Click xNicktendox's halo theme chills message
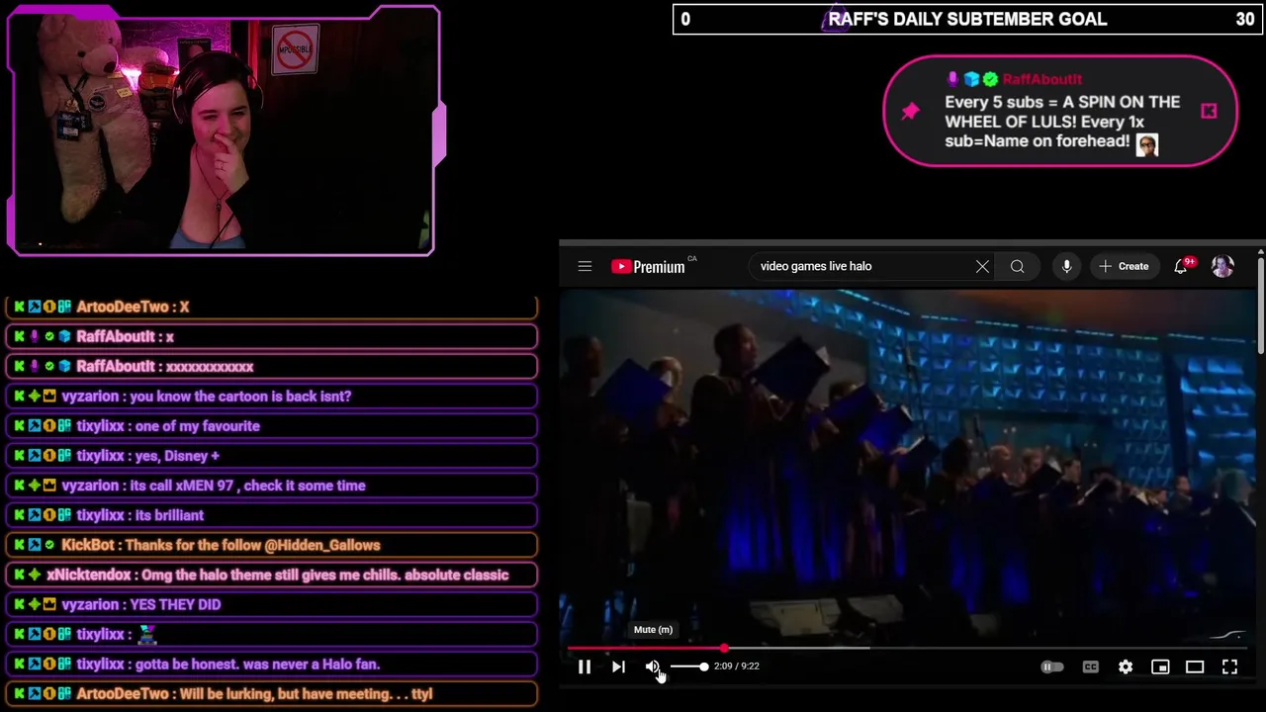Screen dimensions: 1266x712 coord(272,575)
